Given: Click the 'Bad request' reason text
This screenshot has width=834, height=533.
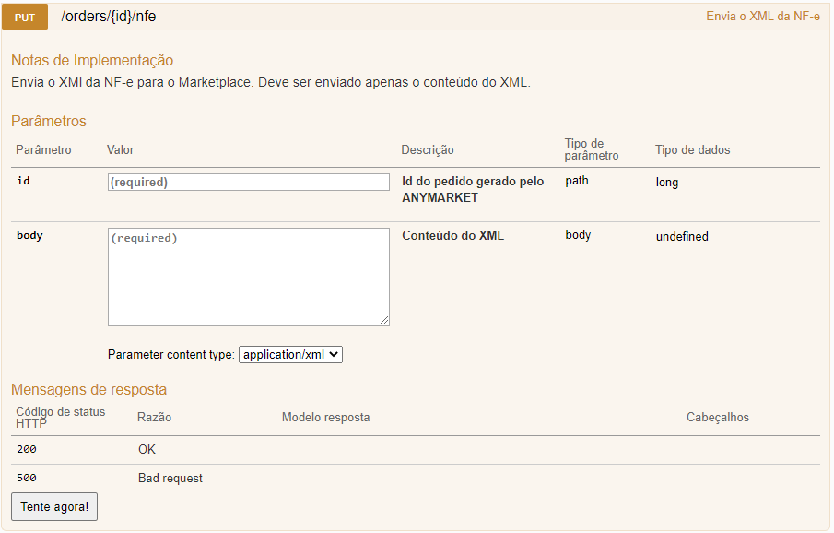Looking at the screenshot, I should coord(170,479).
